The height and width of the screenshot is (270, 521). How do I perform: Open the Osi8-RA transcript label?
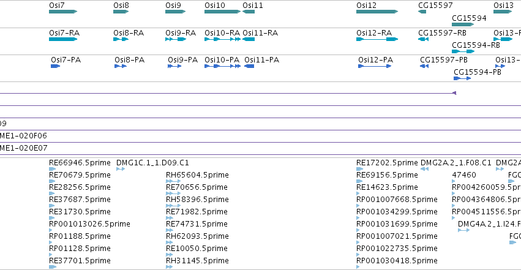(129, 33)
